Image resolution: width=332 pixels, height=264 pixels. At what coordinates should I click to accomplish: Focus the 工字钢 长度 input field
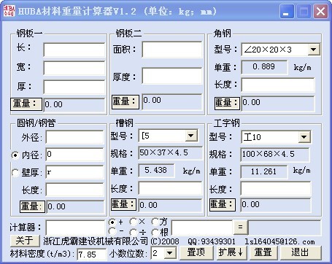point(276,189)
